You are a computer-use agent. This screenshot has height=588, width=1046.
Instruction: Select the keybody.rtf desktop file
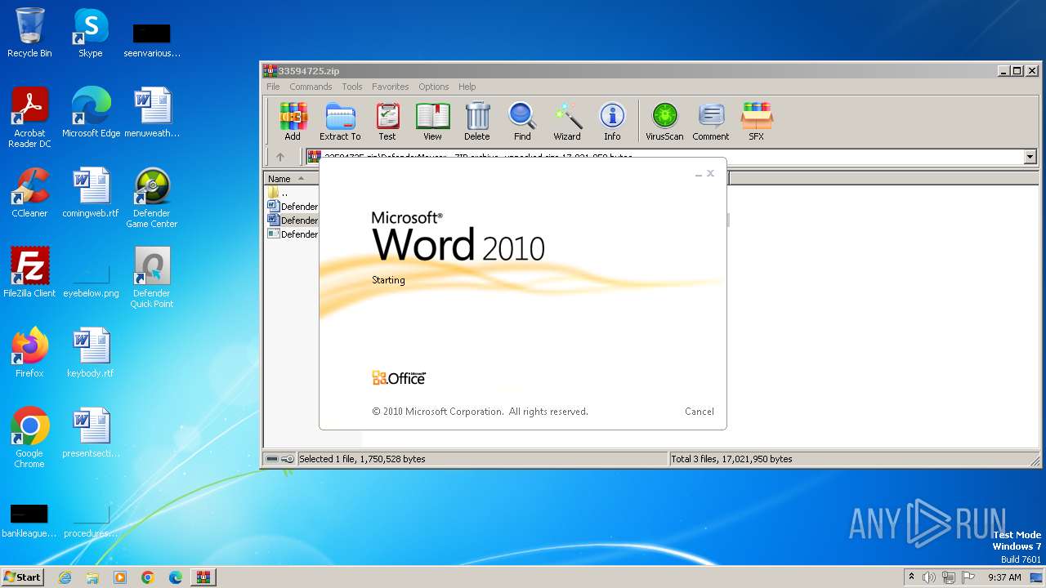91,353
